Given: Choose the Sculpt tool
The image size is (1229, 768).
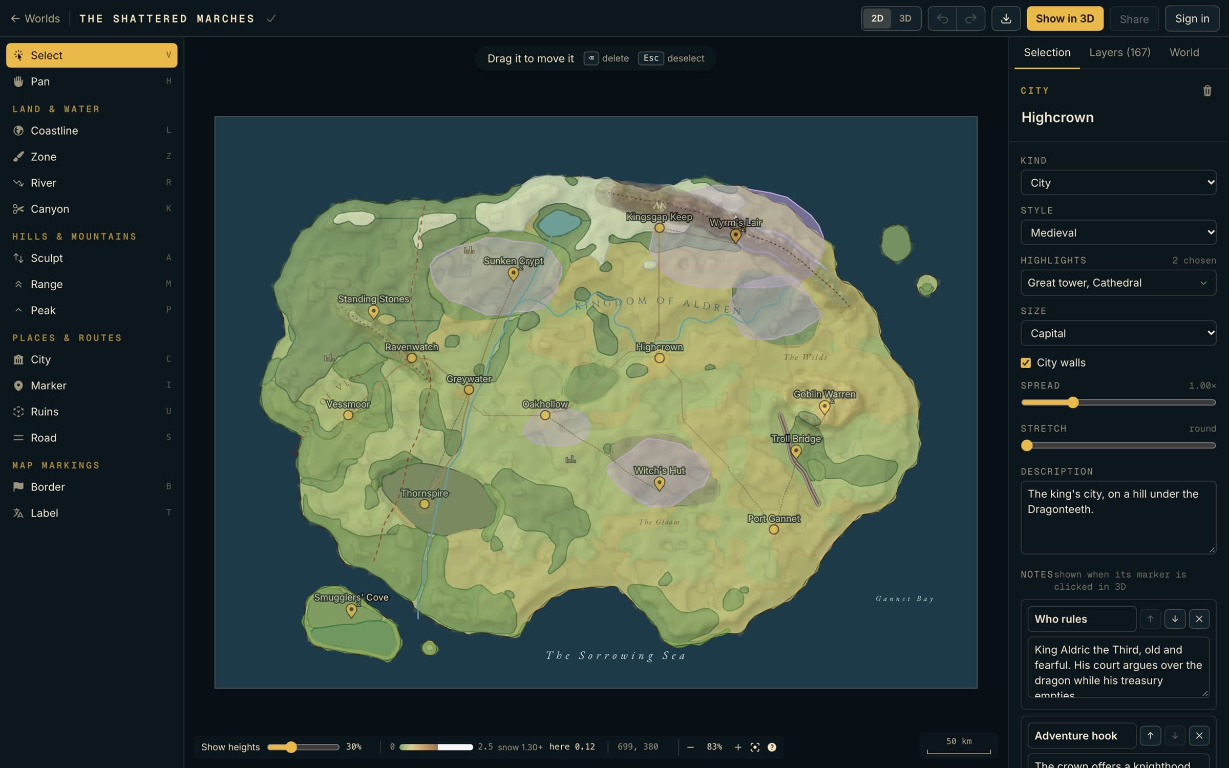Looking at the screenshot, I should tap(92, 258).
